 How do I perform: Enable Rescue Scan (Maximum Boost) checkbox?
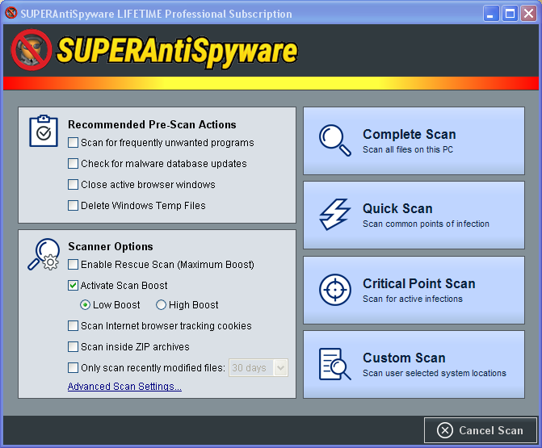pos(73,265)
